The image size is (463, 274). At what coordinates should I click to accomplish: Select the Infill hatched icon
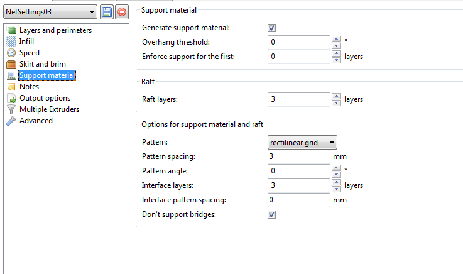point(11,41)
